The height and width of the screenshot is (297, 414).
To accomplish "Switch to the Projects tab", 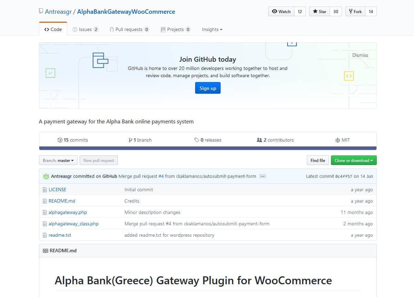I will (175, 29).
